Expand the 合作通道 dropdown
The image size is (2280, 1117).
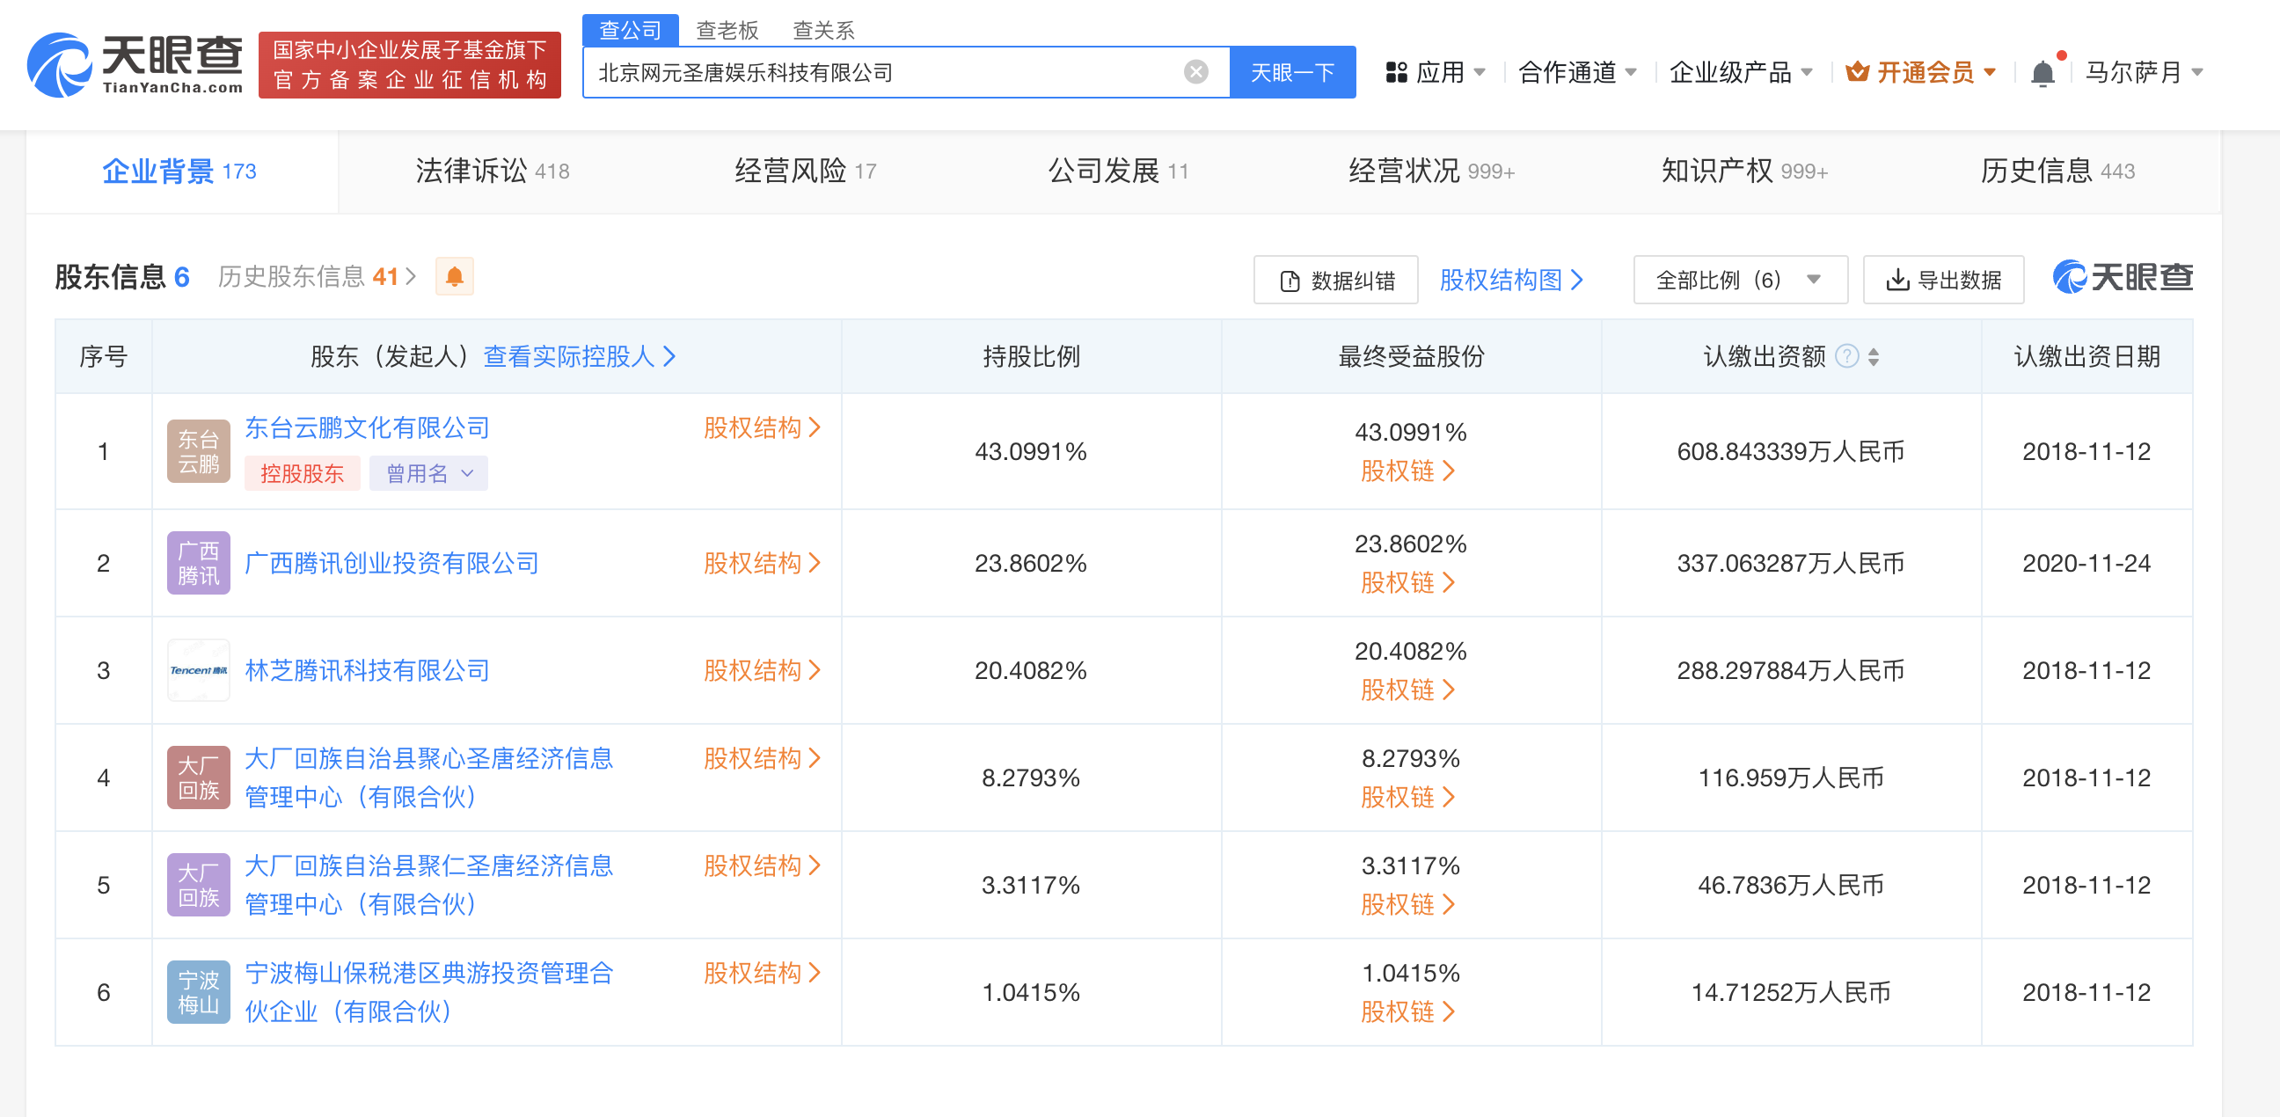tap(1631, 72)
